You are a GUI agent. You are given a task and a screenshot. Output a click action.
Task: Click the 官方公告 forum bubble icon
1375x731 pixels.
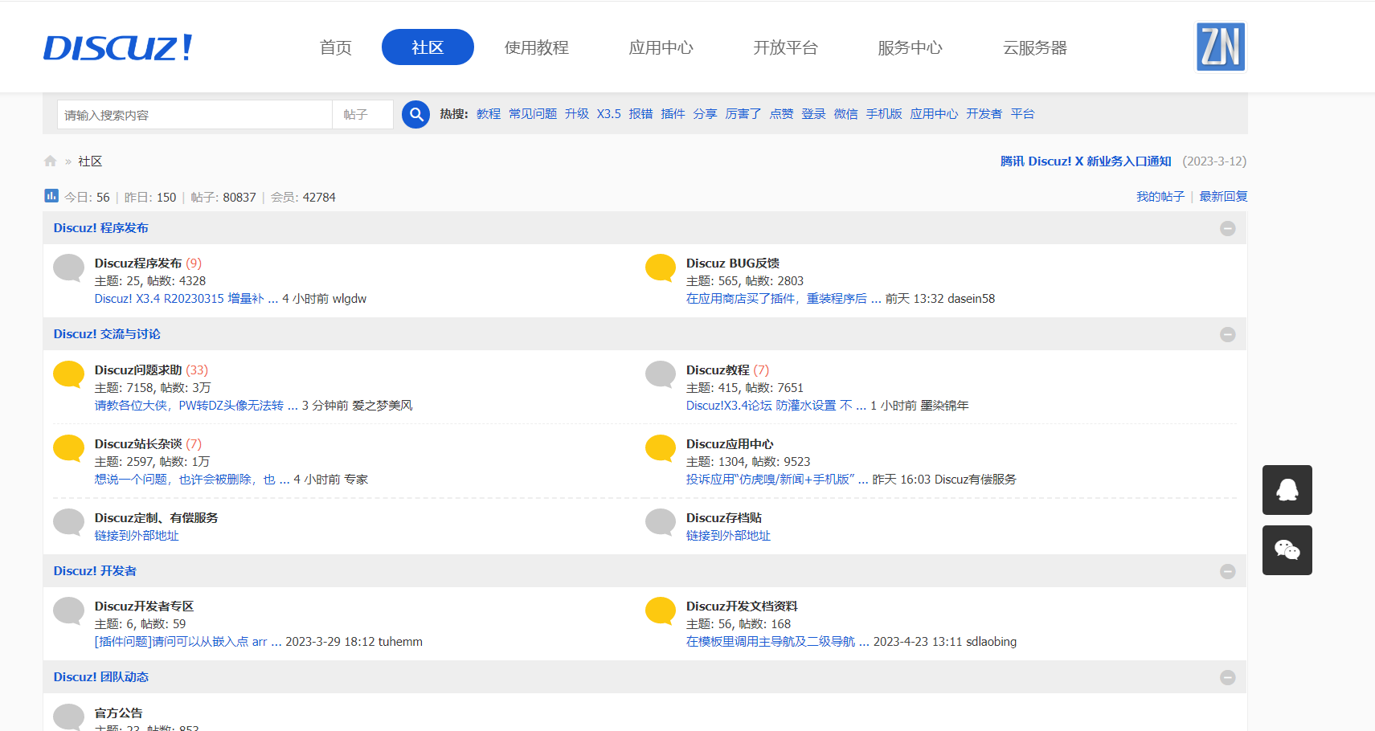[x=69, y=717]
